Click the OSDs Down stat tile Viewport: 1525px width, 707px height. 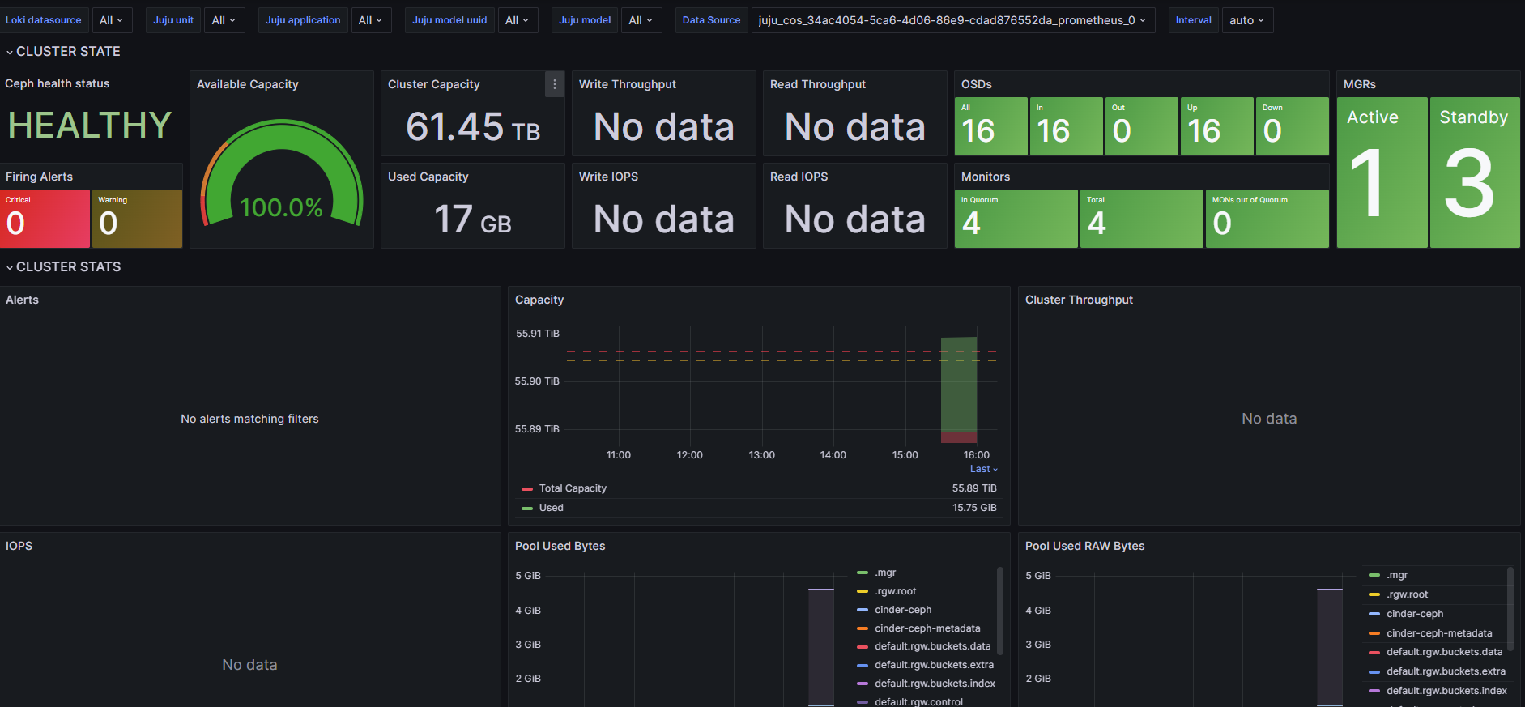pos(1293,126)
